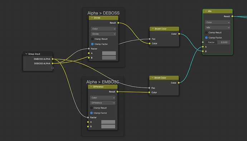Open the Color data type dropdown in Difference node
This screenshot has height=141, width=247.
[102, 98]
